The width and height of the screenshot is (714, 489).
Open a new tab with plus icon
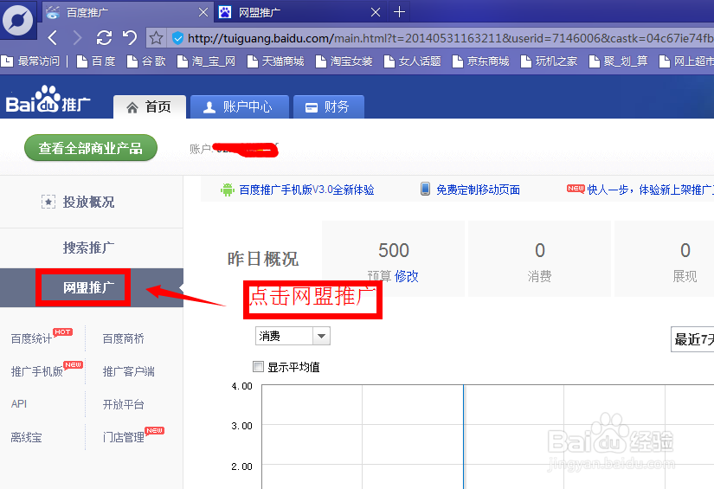coord(399,12)
